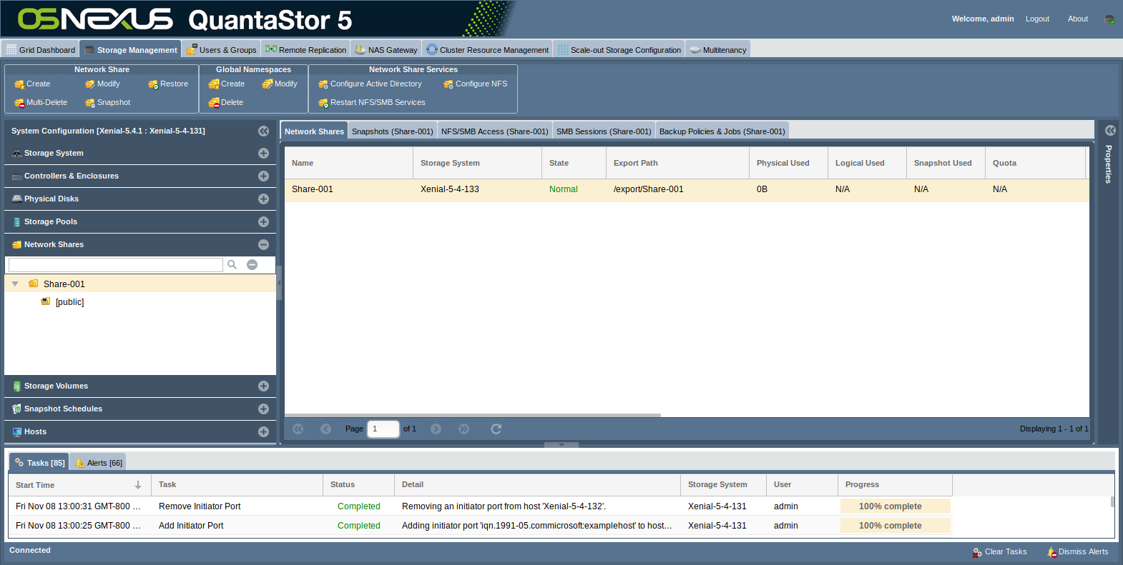
Task: Expand the Storage Volumes section
Action: pos(264,386)
